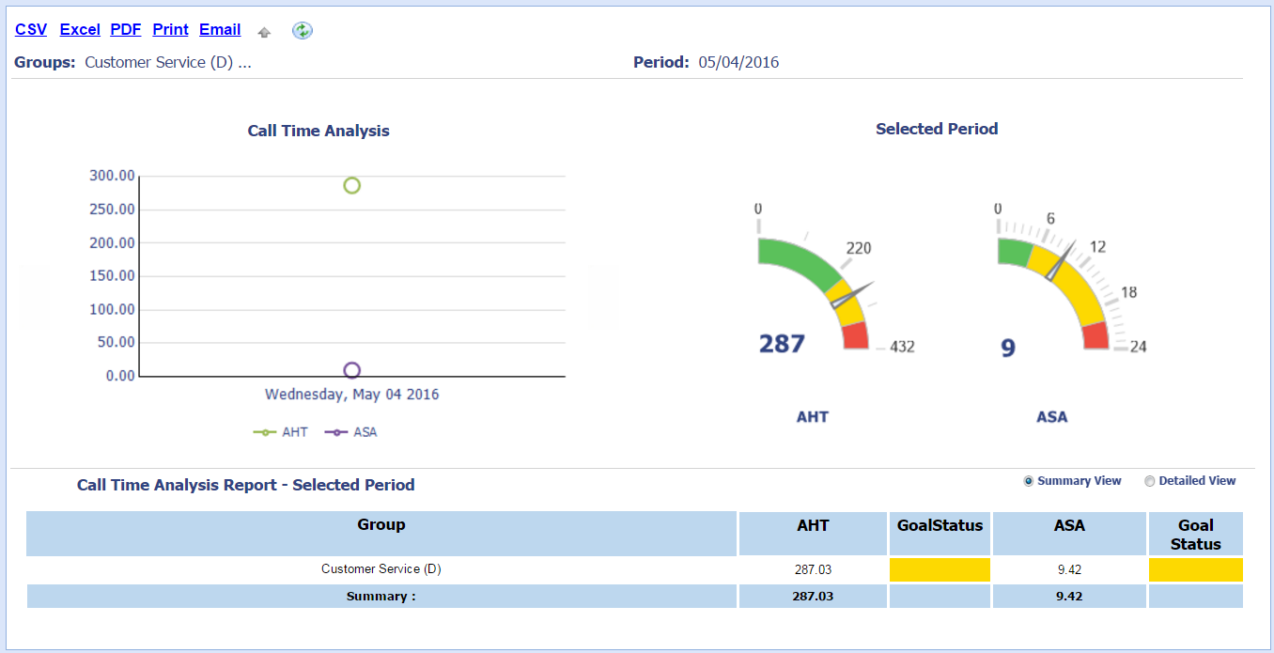Select the Summary View radio button
Viewport: 1274px width, 653px height.
click(x=1029, y=481)
